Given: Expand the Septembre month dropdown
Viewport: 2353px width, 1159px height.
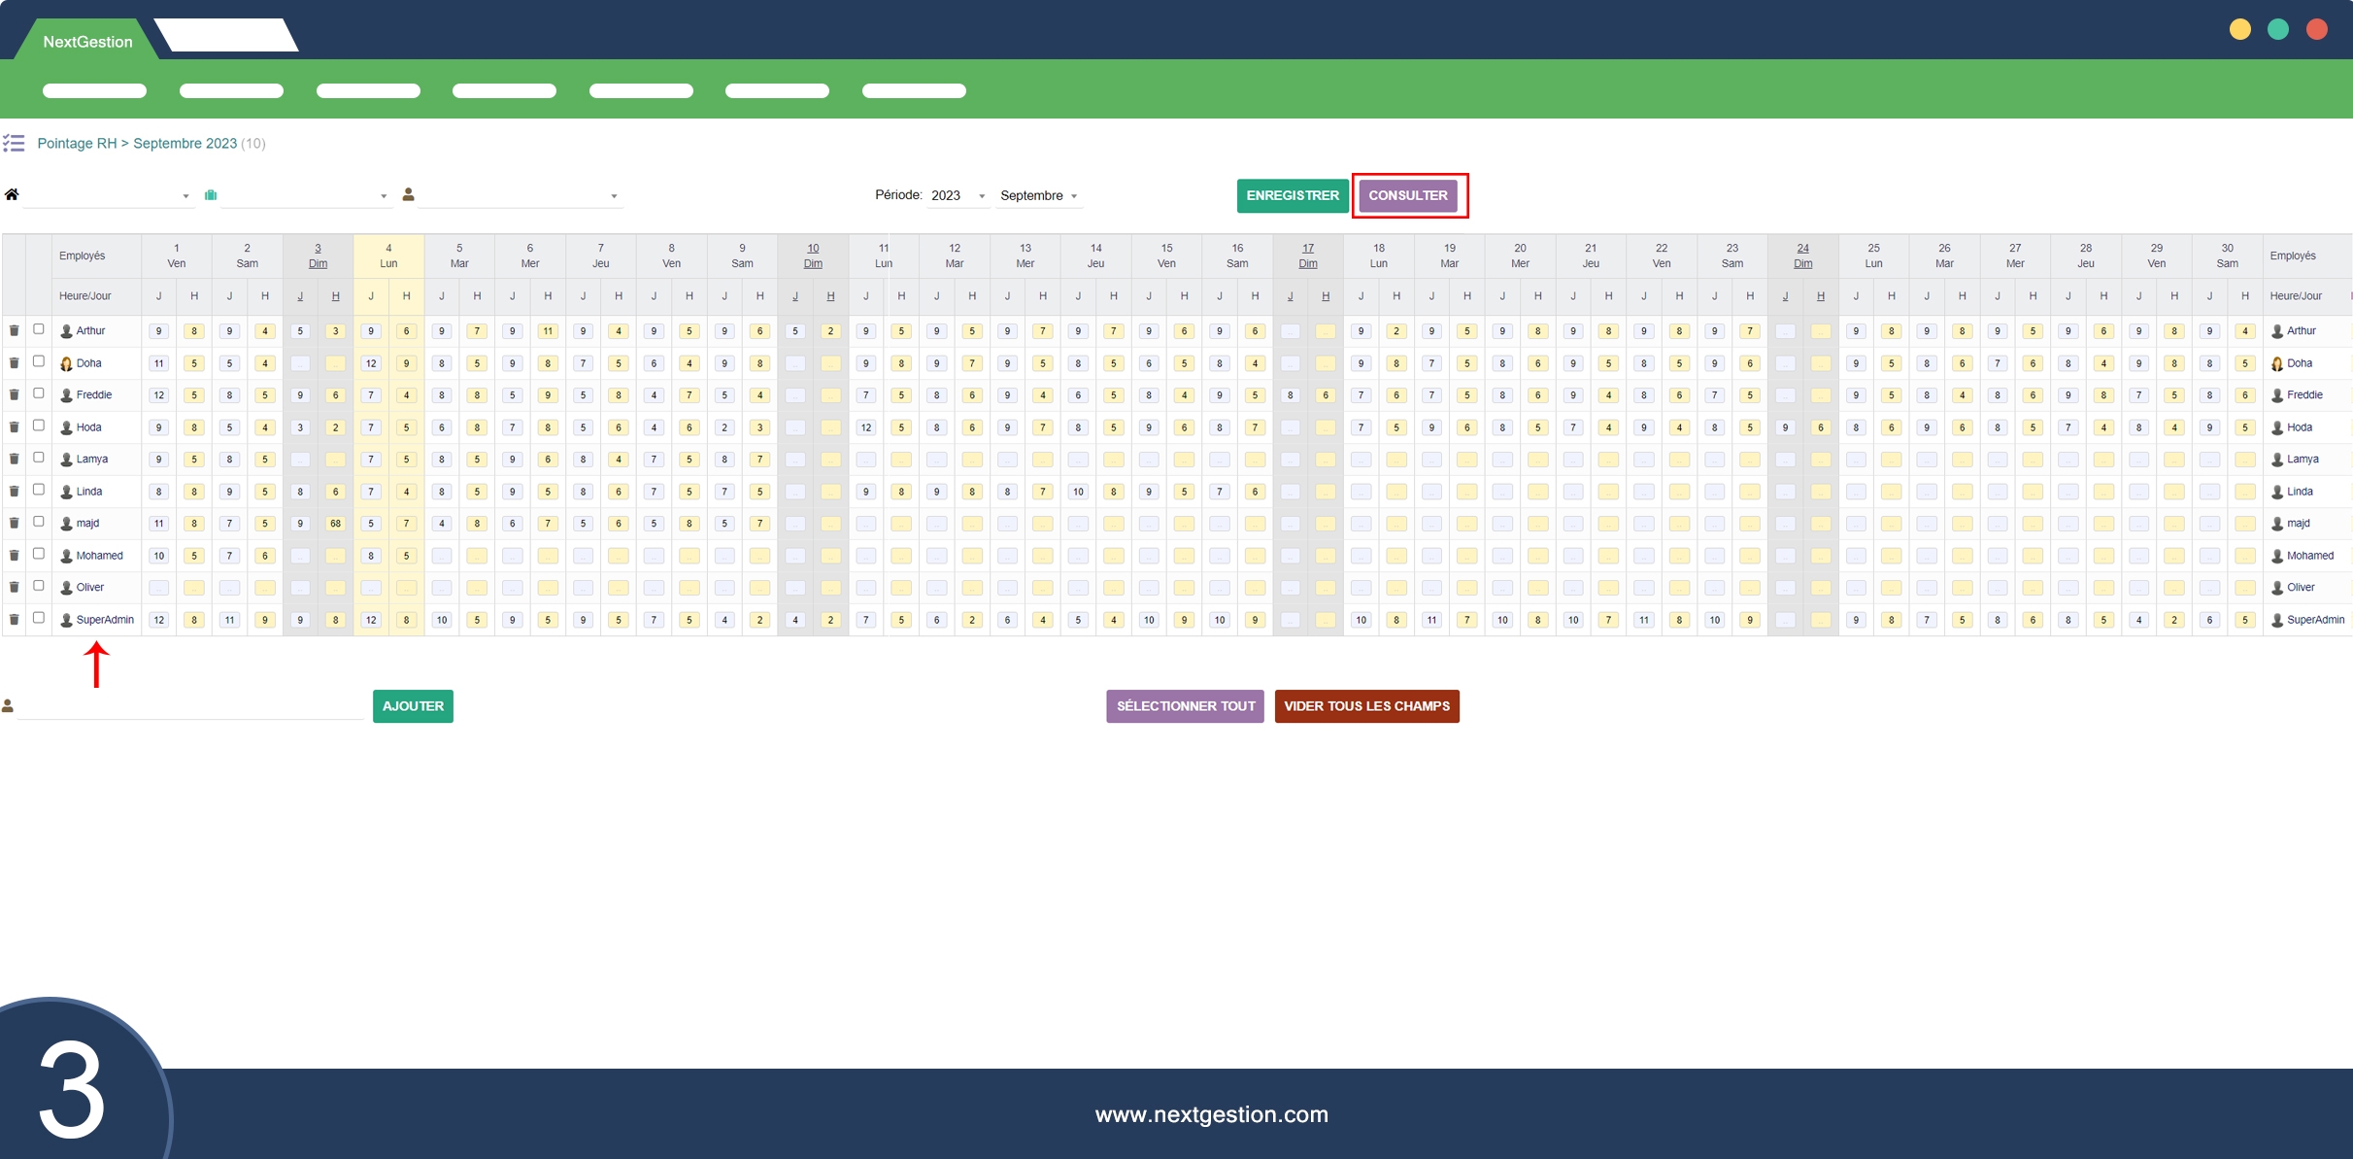Looking at the screenshot, I should (1038, 196).
